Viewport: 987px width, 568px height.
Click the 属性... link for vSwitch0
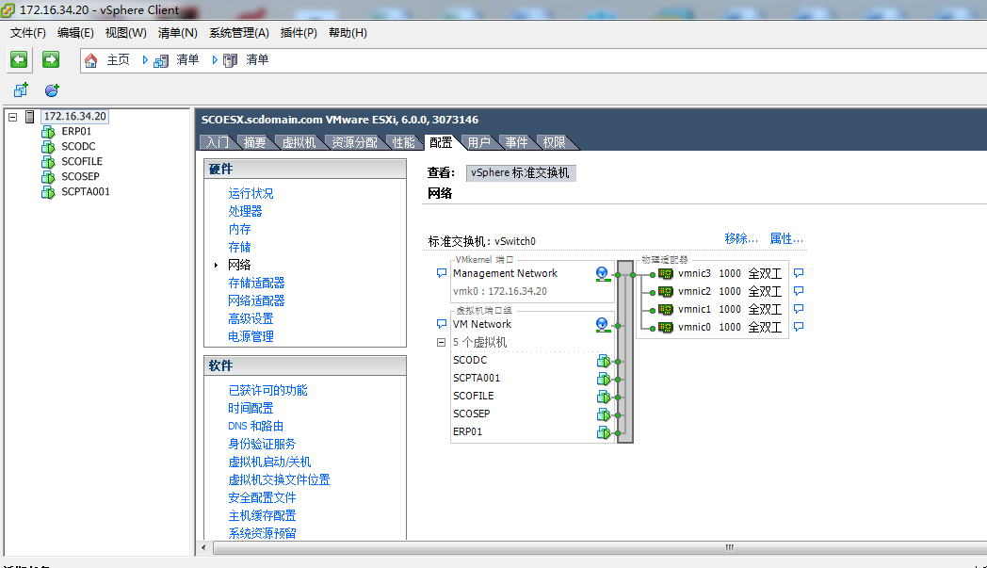click(x=786, y=238)
